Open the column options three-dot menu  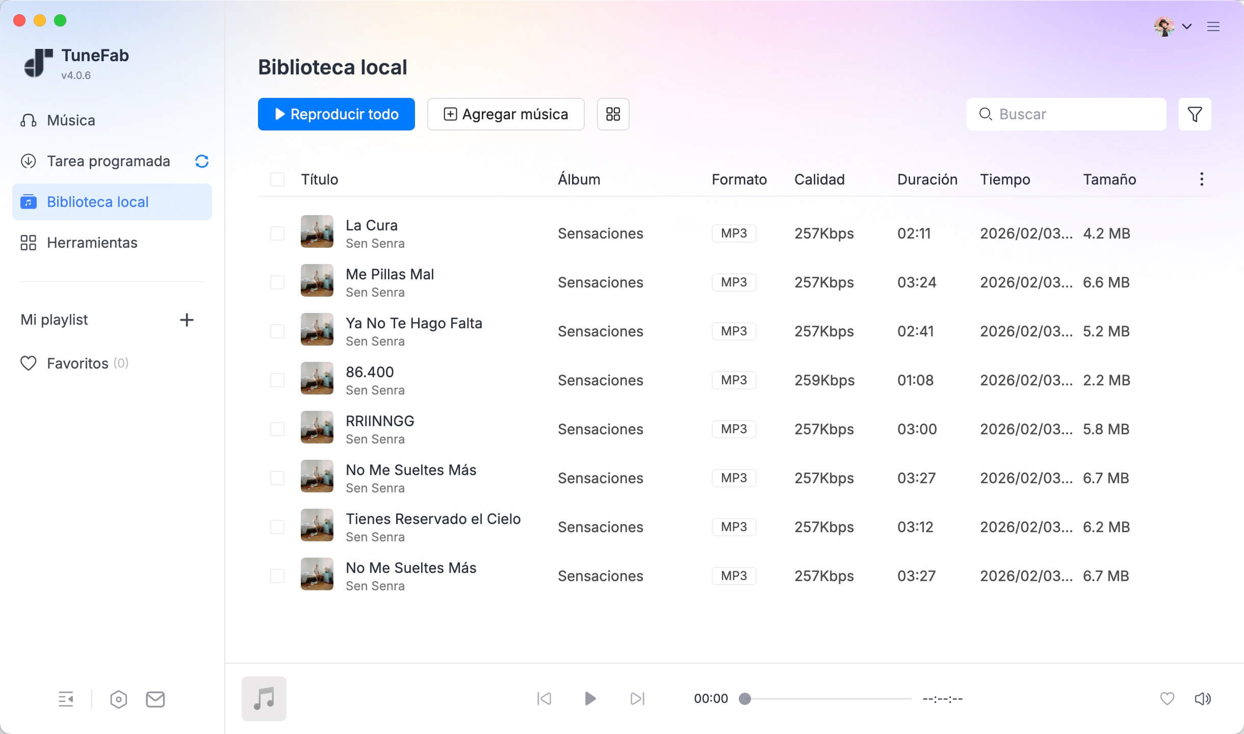(x=1202, y=179)
